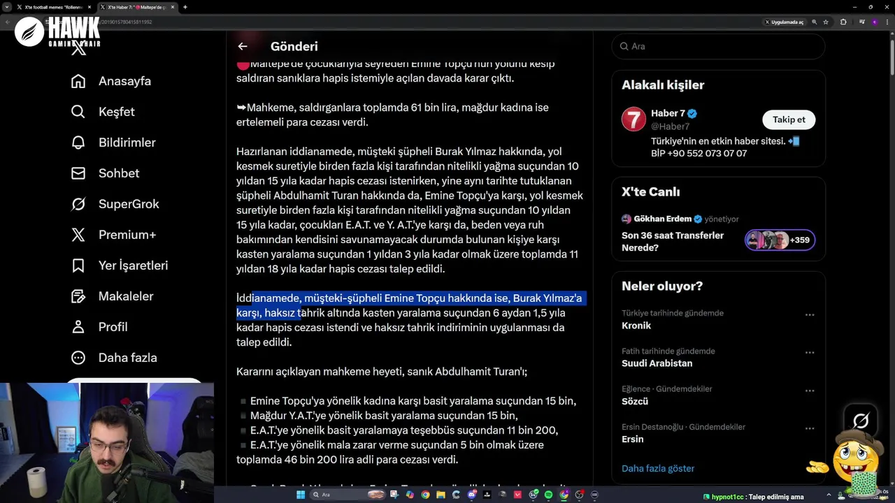Close the Haber 7 tab
This screenshot has width=895, height=503.
click(173, 7)
